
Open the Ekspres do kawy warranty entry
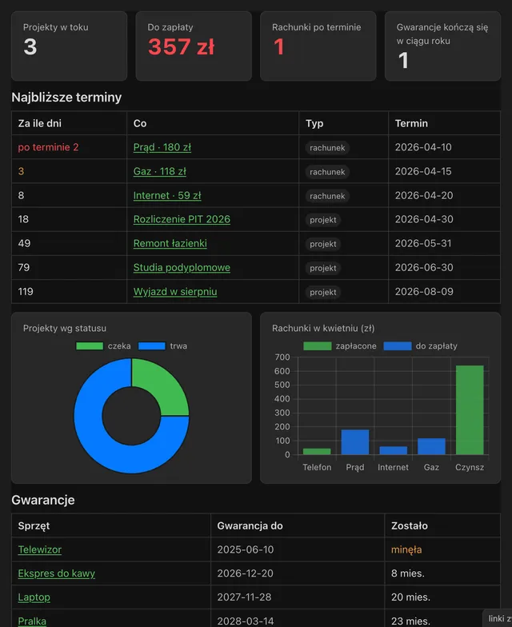[56, 573]
